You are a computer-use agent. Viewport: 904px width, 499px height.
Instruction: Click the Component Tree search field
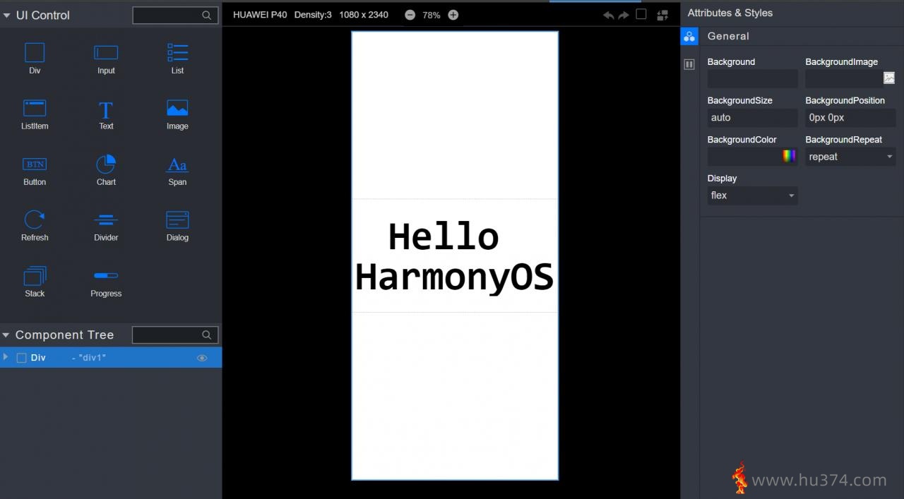174,335
